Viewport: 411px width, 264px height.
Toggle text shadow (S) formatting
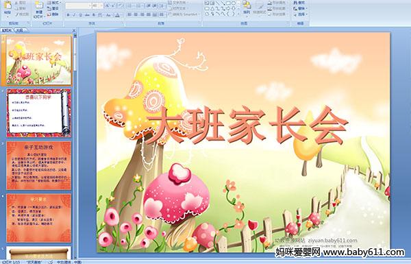(x=94, y=15)
